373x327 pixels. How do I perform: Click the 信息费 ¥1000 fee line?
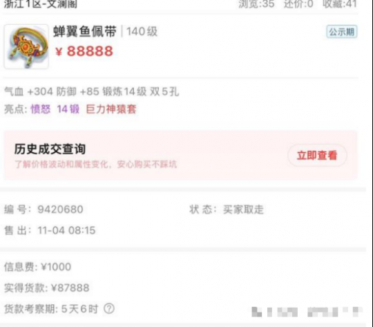click(x=37, y=267)
